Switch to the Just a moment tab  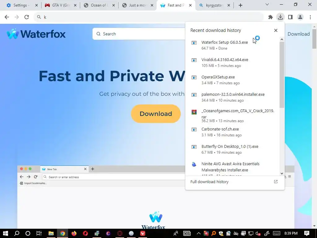[x=137, y=5]
